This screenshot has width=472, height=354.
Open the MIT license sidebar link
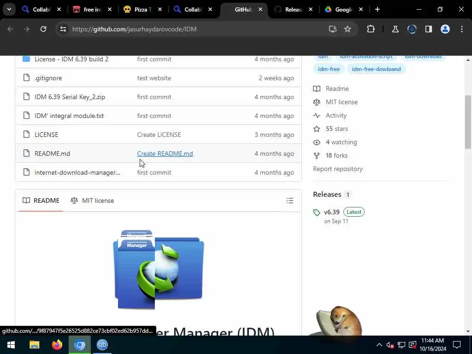pyautogui.click(x=342, y=102)
